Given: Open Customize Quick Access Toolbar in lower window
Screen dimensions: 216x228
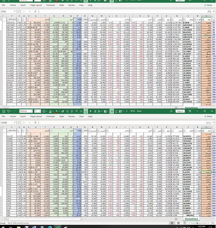Looking at the screenshot, I should (x=127, y=111).
